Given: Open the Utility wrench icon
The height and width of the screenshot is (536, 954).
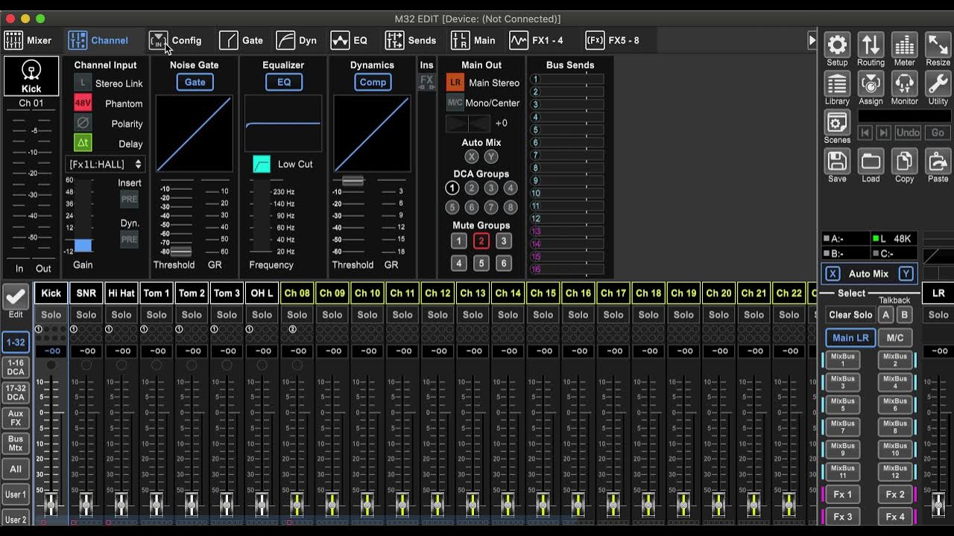Looking at the screenshot, I should click(x=938, y=83).
